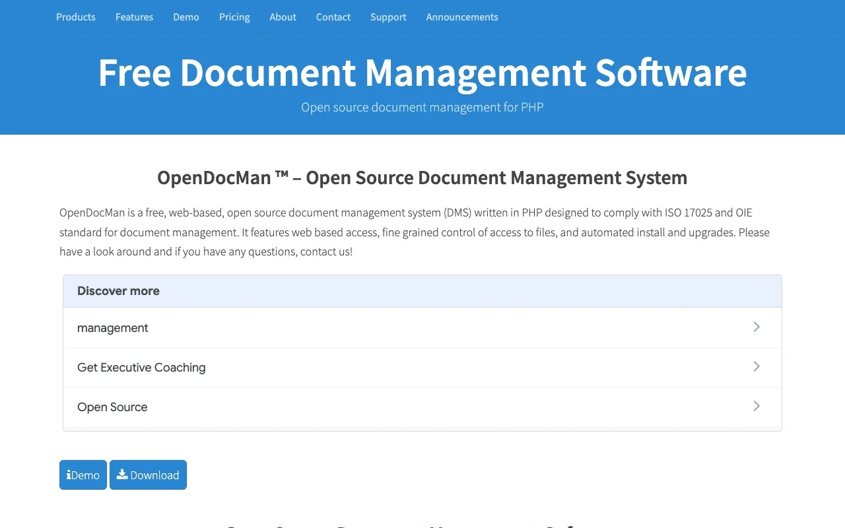This screenshot has width=845, height=528.
Task: Select Demo in the navigation bar
Action: [186, 17]
